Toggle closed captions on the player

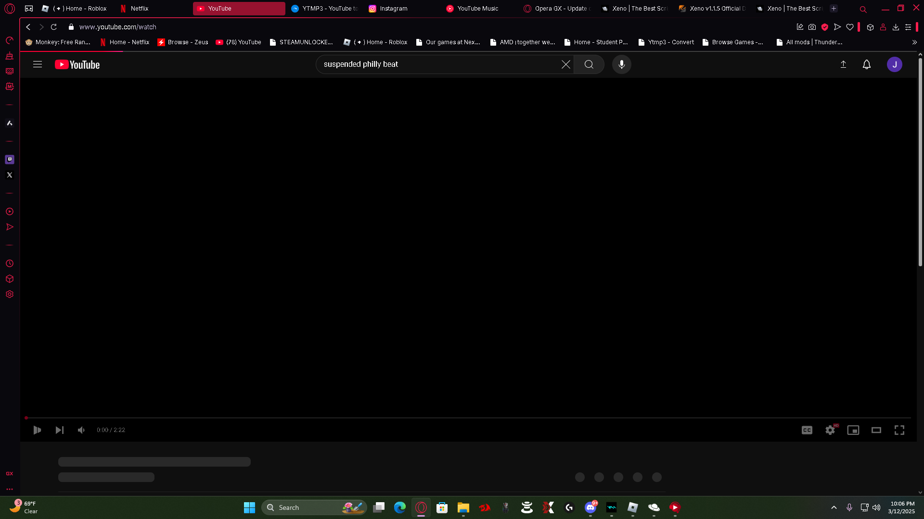point(807,430)
